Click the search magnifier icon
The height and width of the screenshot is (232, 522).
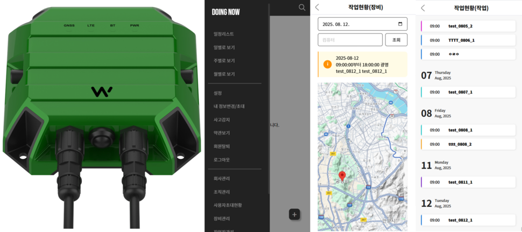click(x=302, y=8)
